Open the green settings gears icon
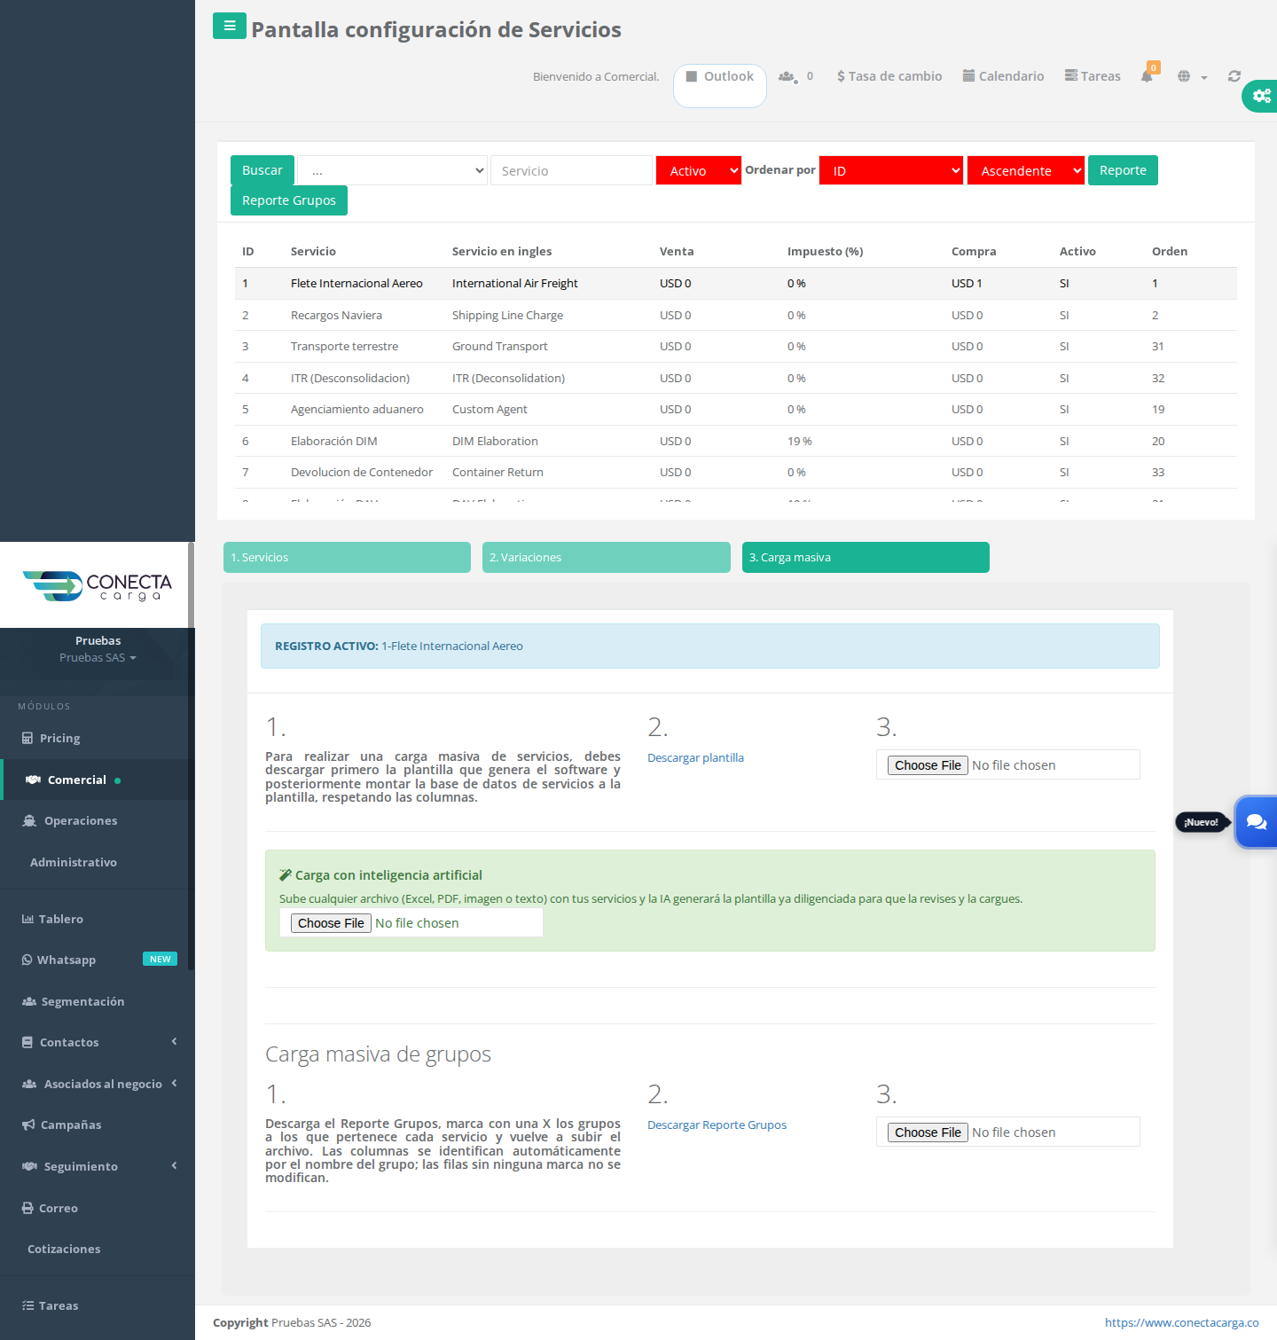This screenshot has width=1277, height=1340. (1261, 96)
